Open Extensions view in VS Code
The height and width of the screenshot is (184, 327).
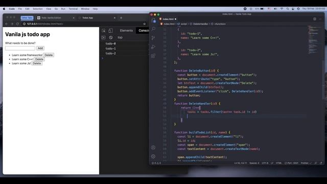pos(153,56)
